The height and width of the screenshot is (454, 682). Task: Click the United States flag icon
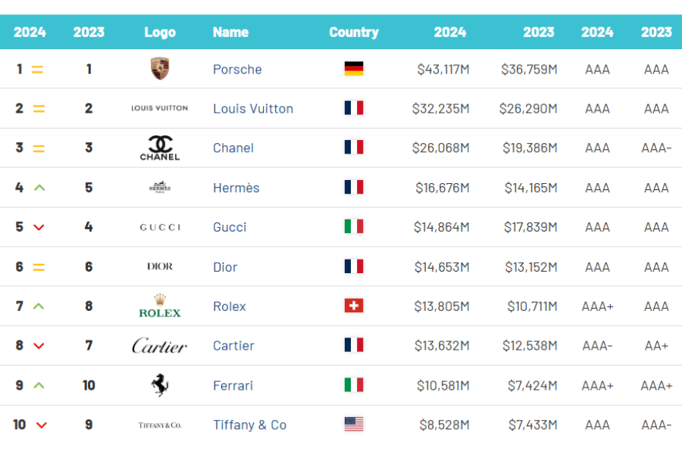click(354, 424)
